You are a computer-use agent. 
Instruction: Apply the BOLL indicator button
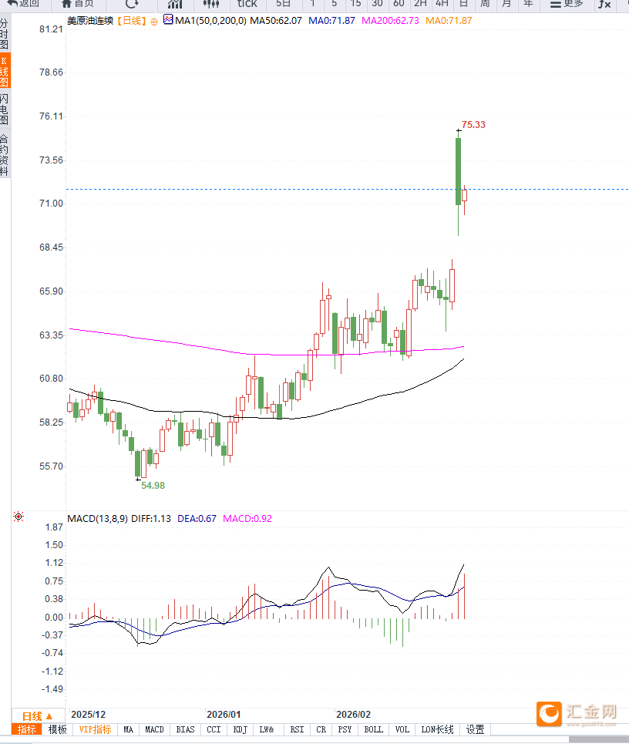point(374,729)
